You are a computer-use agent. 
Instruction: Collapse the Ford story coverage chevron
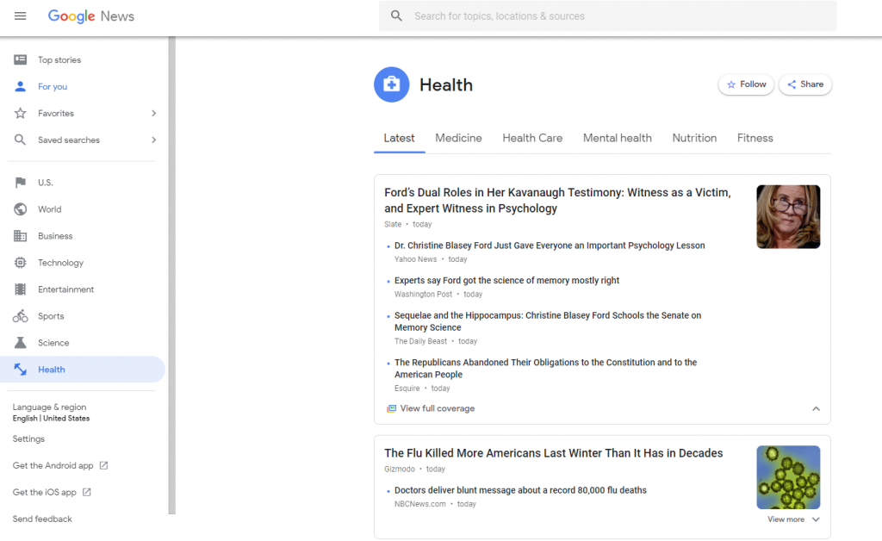(816, 409)
